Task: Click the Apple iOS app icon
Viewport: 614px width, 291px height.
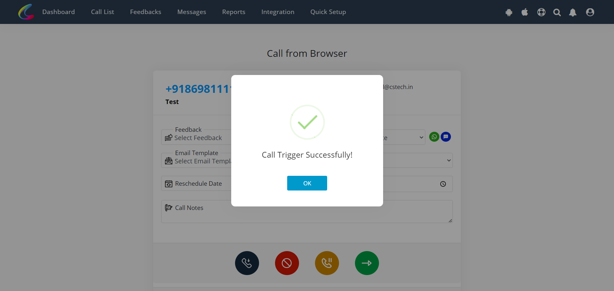Action: (525, 12)
